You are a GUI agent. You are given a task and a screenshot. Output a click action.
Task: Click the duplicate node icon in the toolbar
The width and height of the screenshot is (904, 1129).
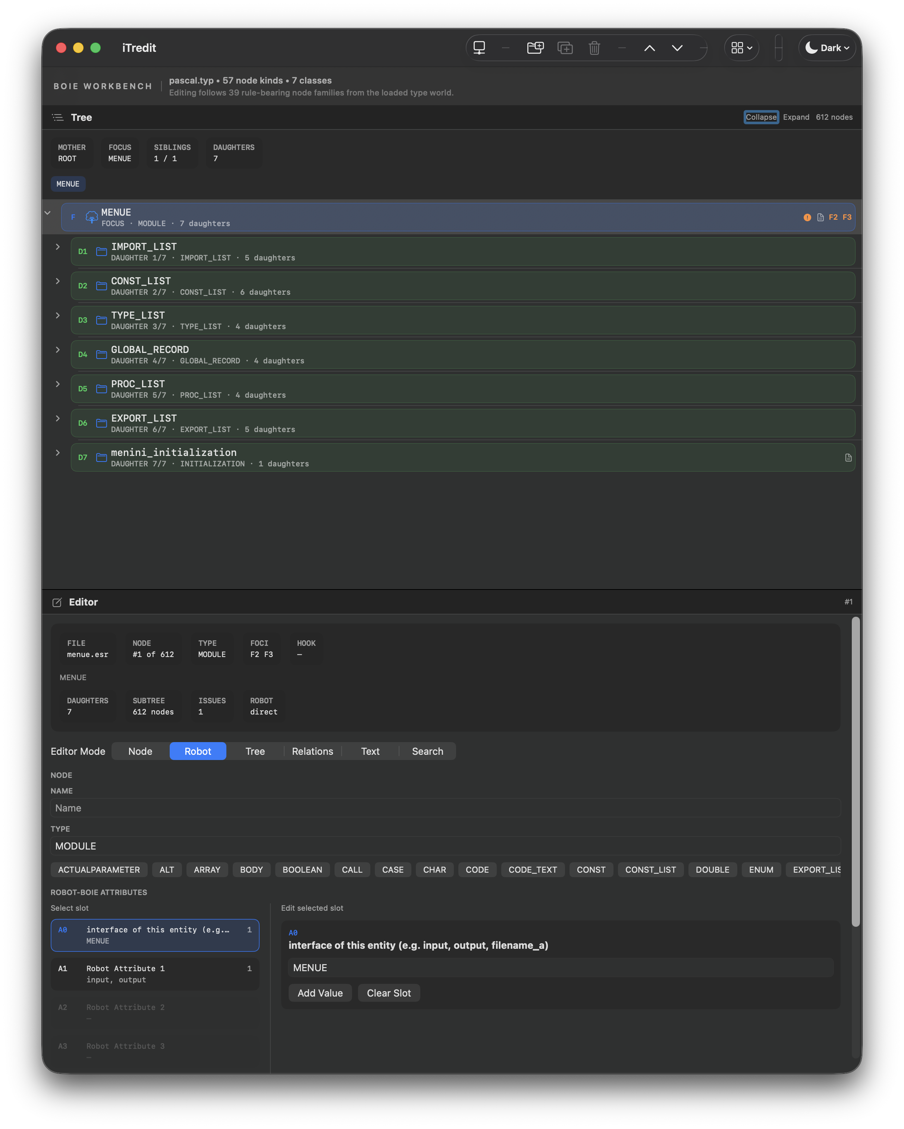(x=565, y=48)
